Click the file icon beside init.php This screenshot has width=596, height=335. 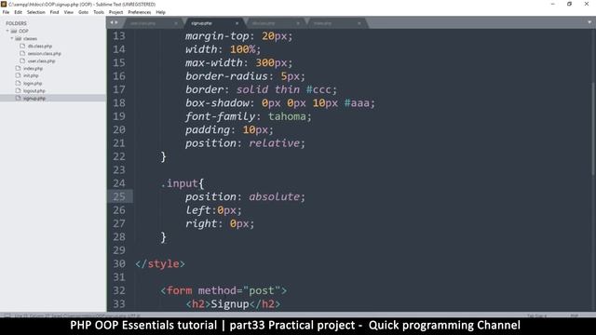[18, 75]
